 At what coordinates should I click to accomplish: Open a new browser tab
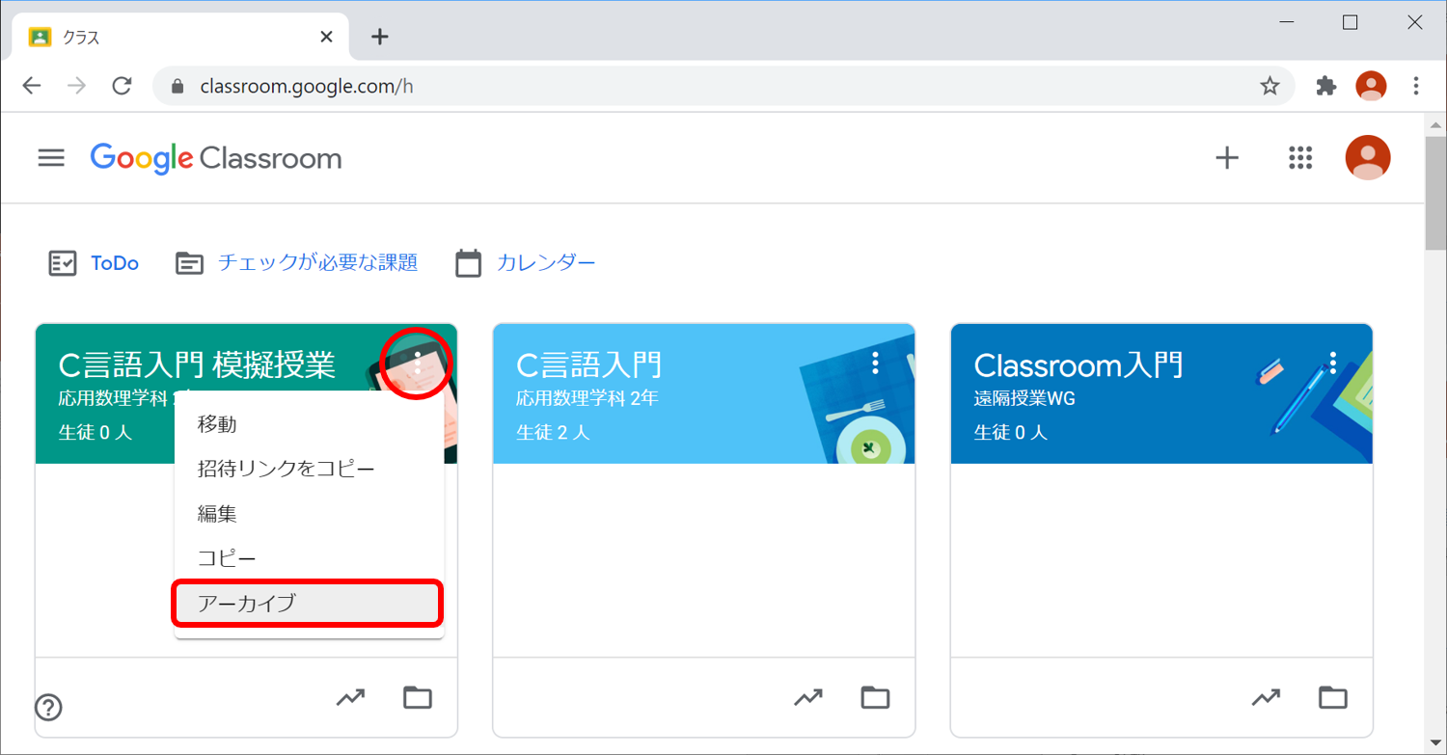(x=380, y=37)
